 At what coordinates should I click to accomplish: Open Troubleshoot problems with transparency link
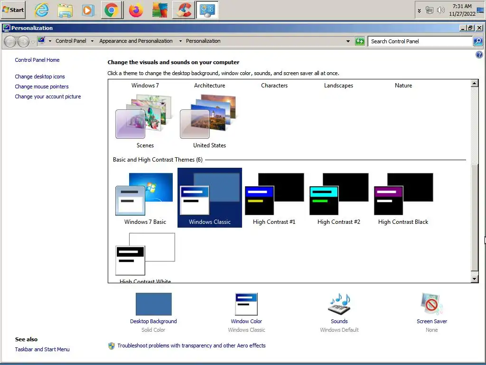click(191, 346)
